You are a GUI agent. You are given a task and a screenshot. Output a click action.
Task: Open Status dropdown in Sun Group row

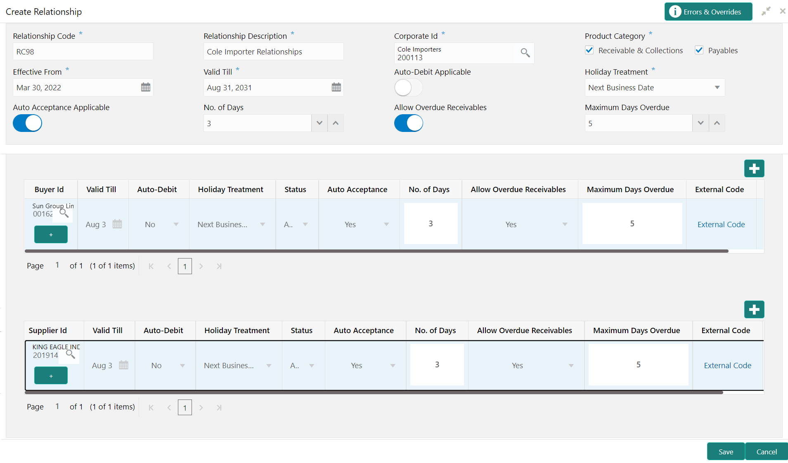point(305,224)
